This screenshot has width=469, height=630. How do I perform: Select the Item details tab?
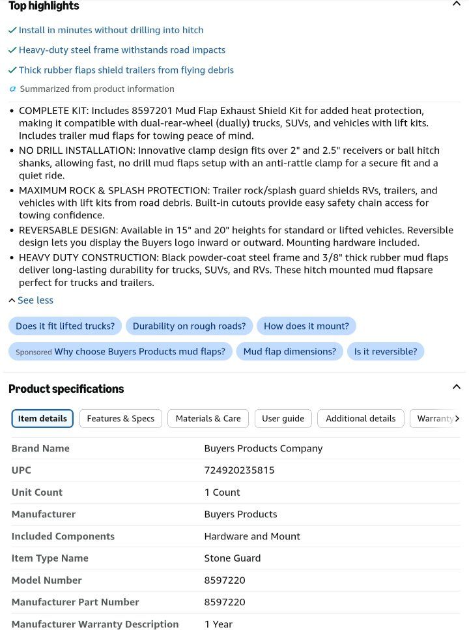[42, 419]
